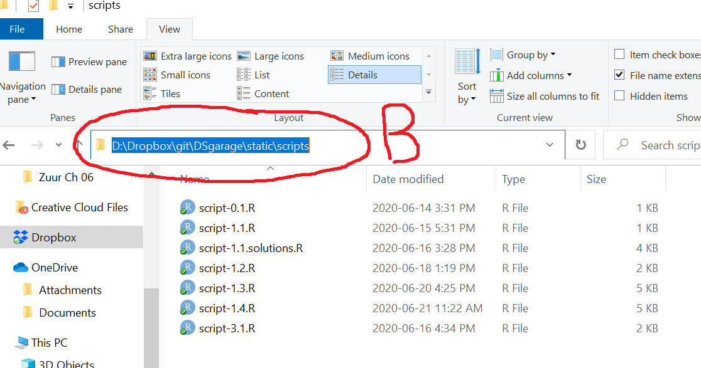
Task: Switch to Content layout
Action: tap(263, 93)
